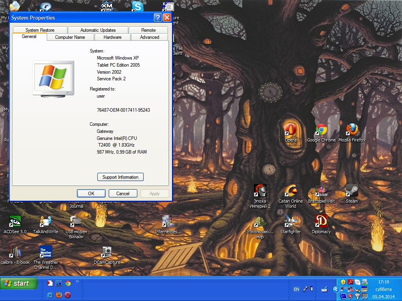Click Cancel in System Properties
The height and width of the screenshot is (301, 402).
click(123, 194)
